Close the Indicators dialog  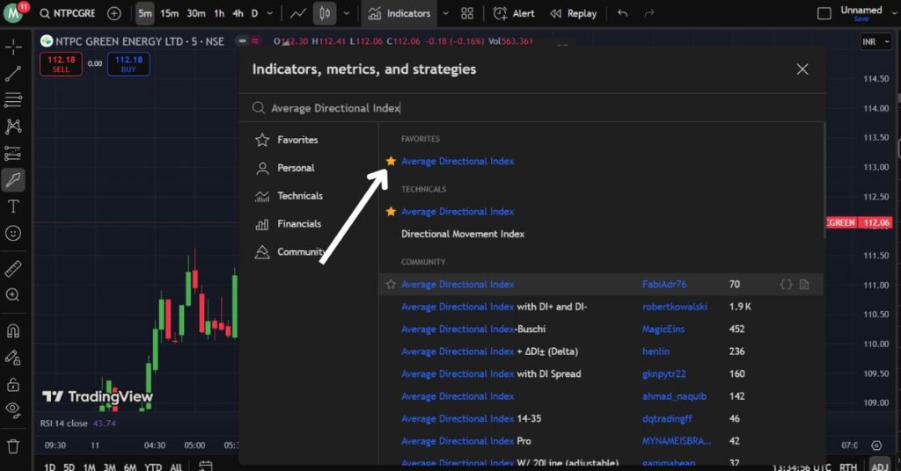(802, 69)
